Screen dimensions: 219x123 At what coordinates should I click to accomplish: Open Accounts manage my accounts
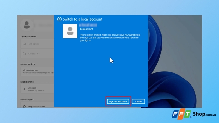click(37, 89)
